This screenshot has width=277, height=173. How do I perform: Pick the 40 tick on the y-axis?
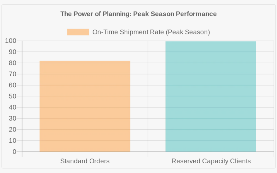coord(12,107)
